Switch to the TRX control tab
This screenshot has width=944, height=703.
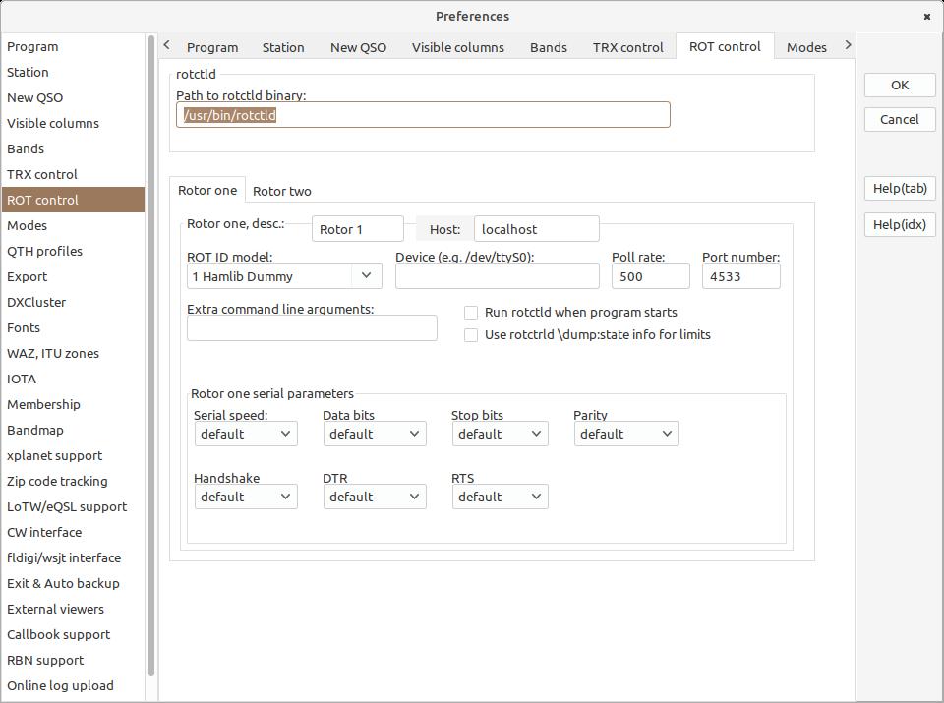click(628, 47)
